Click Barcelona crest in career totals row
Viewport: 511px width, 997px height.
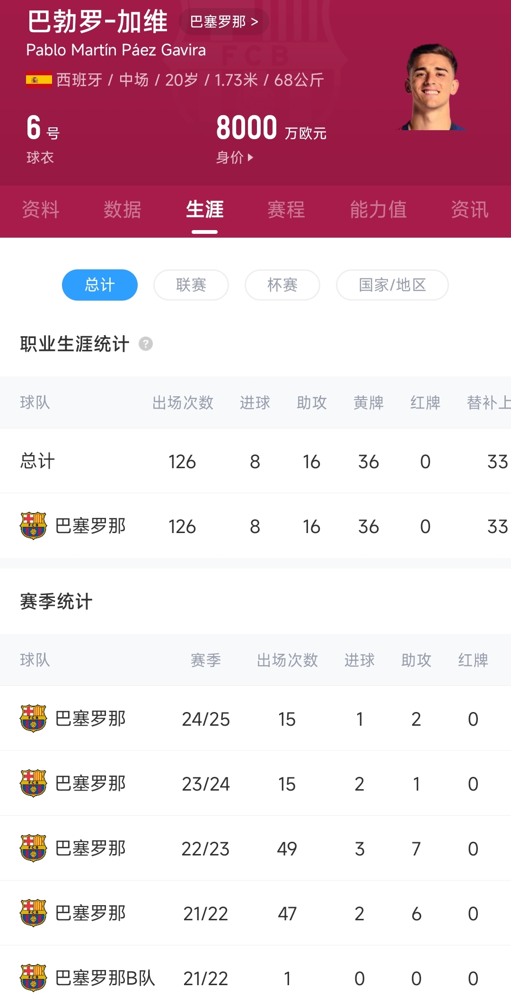tap(33, 526)
